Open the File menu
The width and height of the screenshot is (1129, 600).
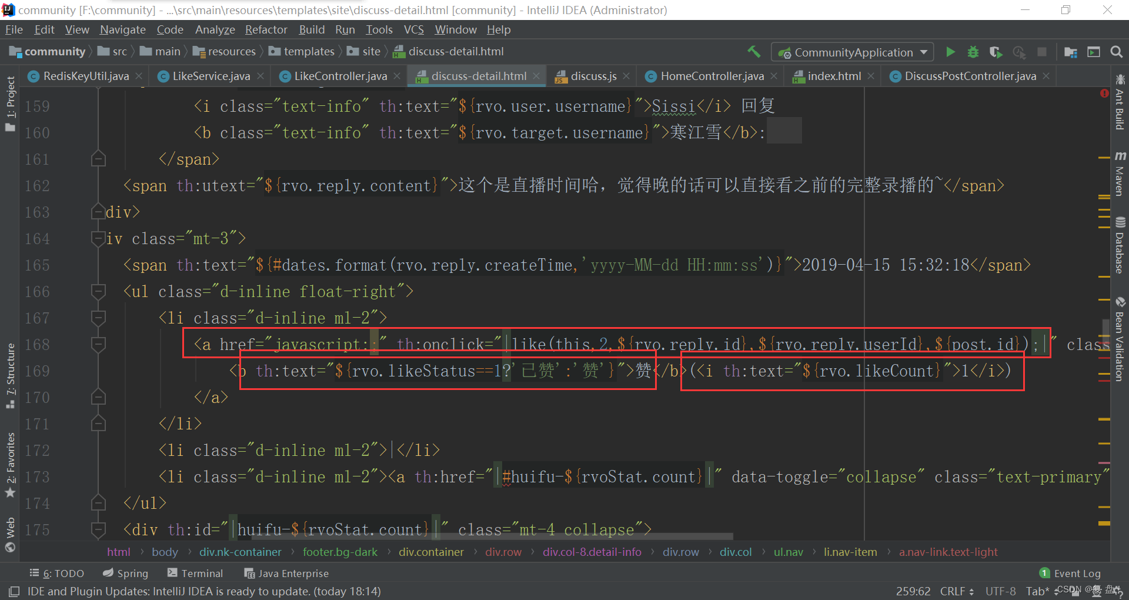[x=14, y=29]
